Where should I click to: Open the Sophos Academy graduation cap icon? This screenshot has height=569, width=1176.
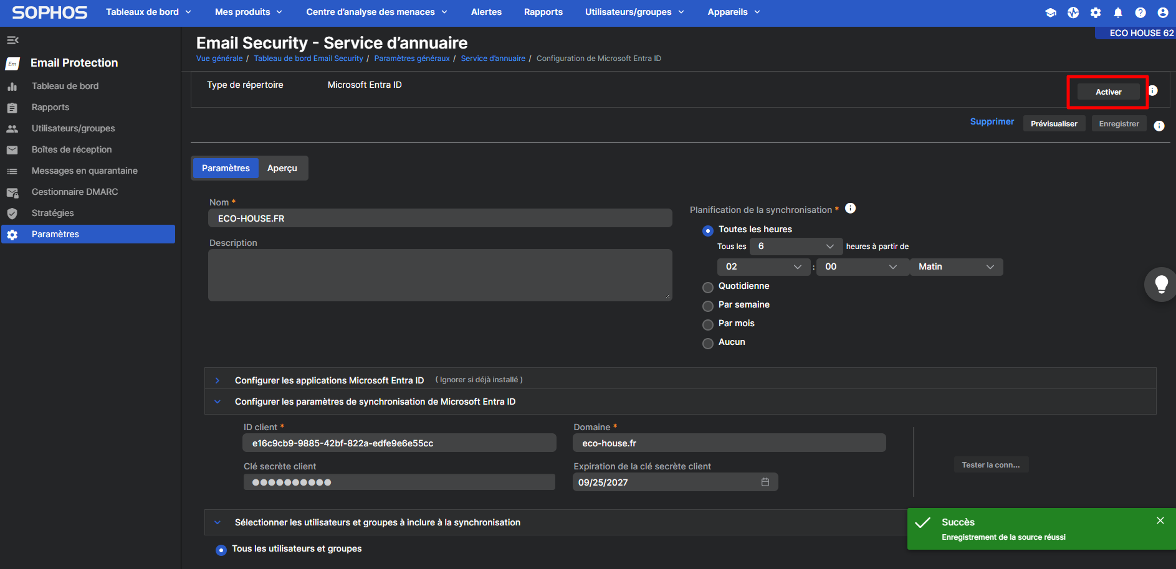click(1051, 12)
